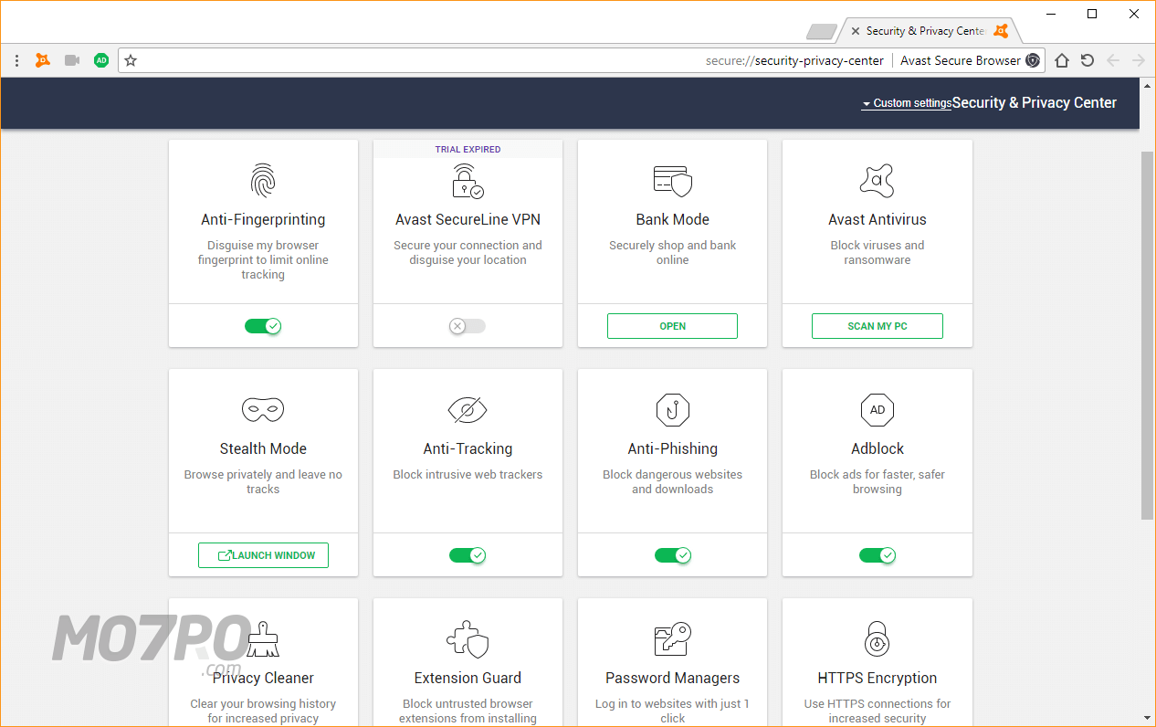Image resolution: width=1156 pixels, height=727 pixels.
Task: Navigate back one page
Action: coord(1112,60)
